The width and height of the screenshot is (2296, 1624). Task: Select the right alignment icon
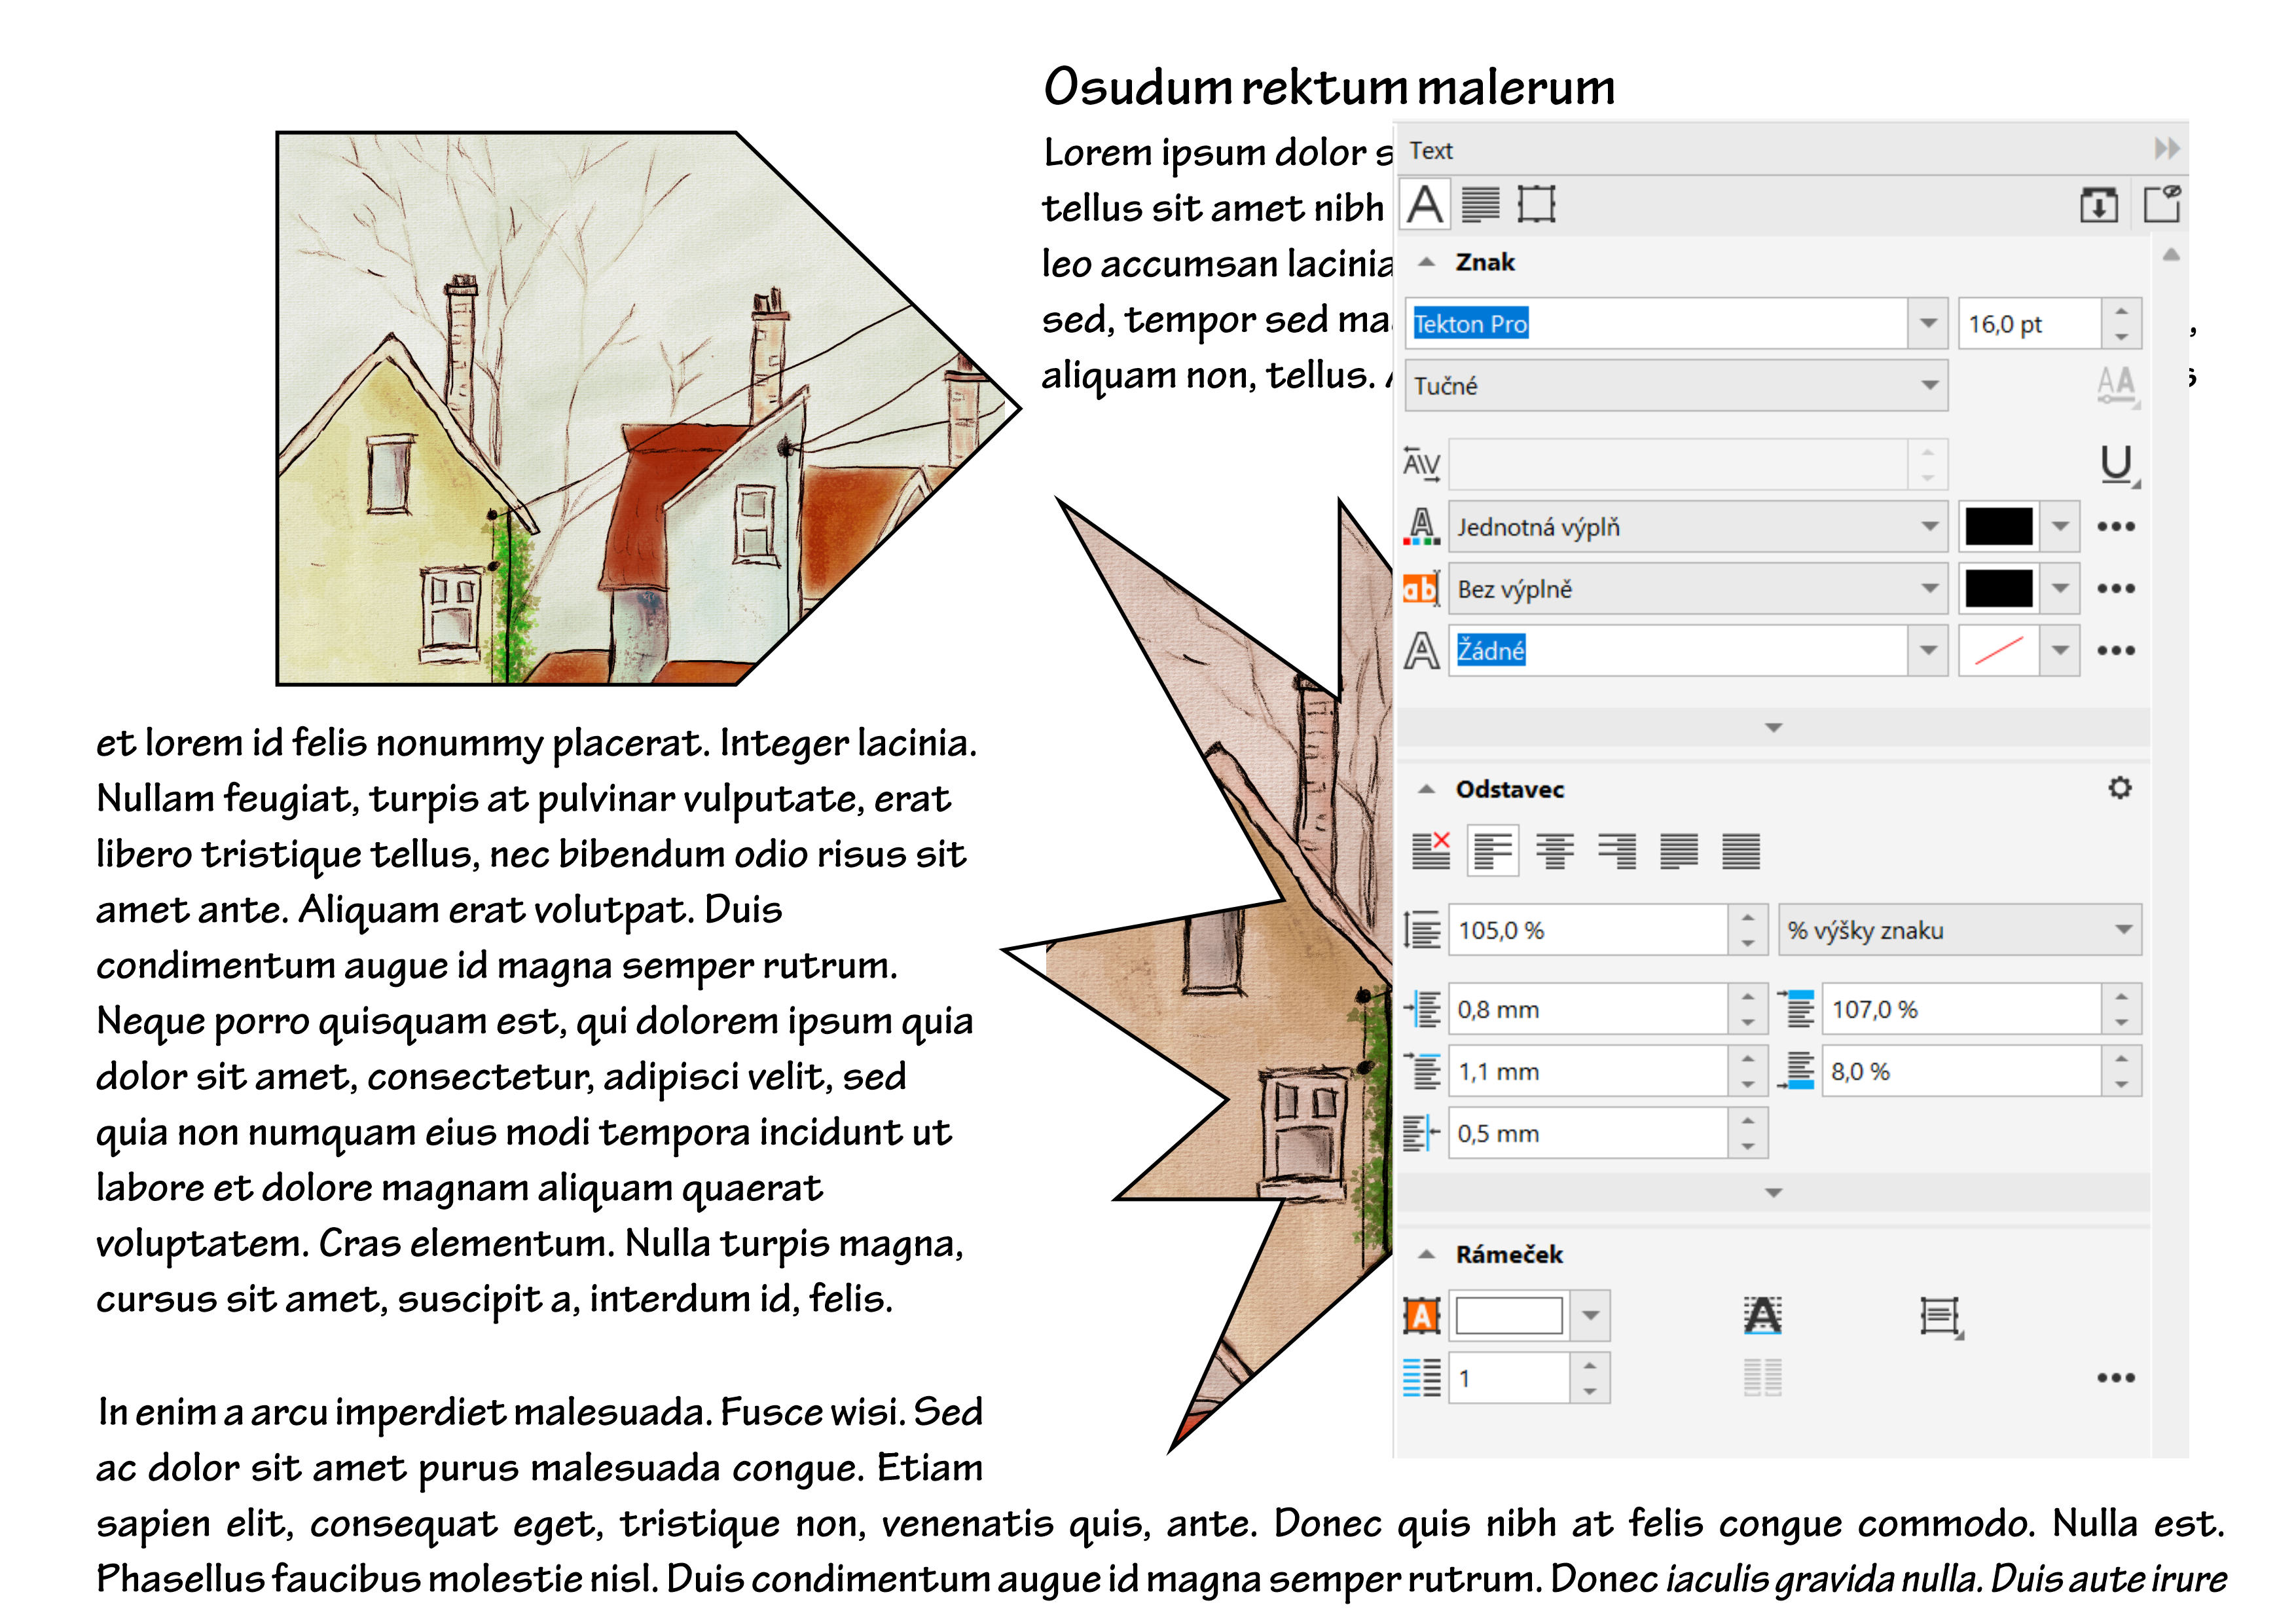1617,851
